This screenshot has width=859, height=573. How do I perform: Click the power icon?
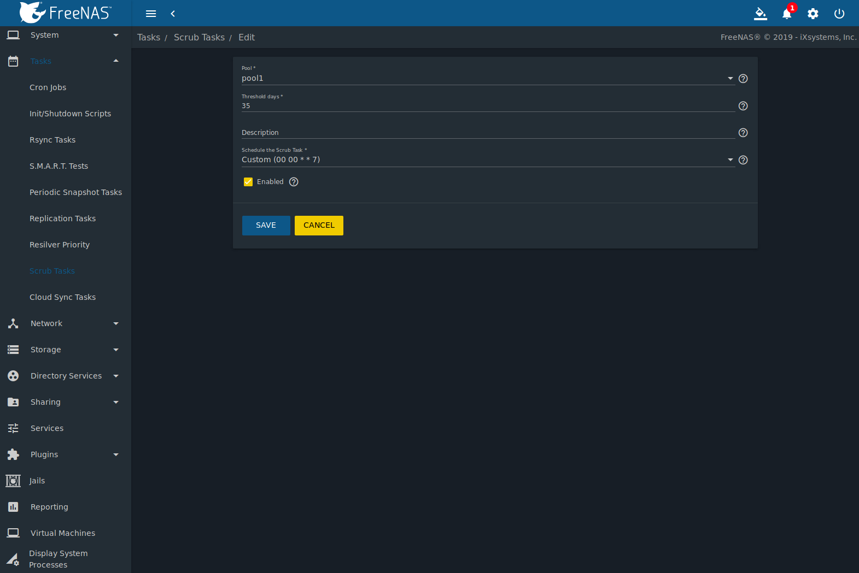pos(839,14)
